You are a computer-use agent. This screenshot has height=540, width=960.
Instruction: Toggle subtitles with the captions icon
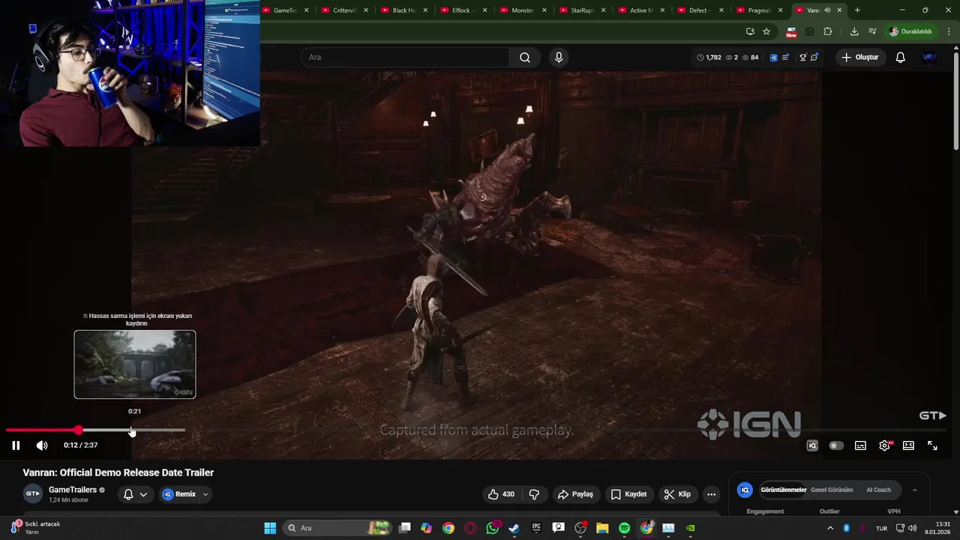click(860, 445)
